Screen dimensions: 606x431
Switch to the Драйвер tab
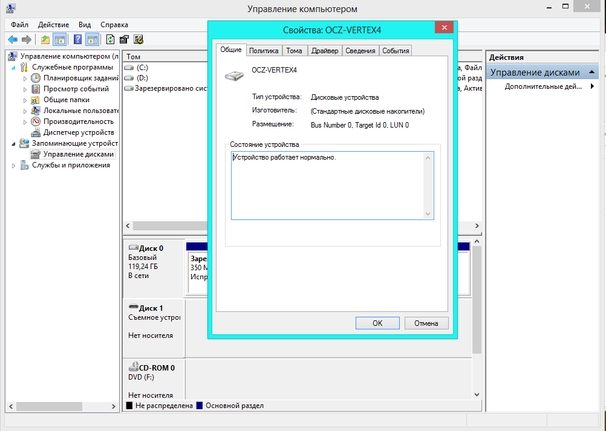[x=325, y=51]
